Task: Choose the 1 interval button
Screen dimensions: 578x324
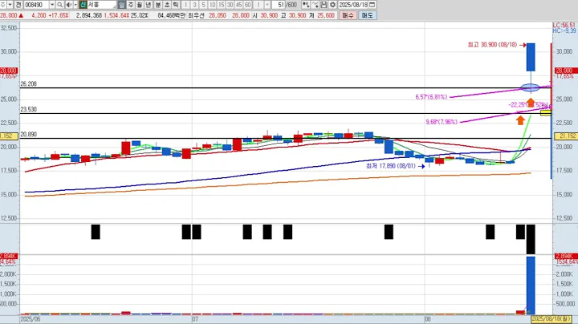Action: tap(185, 5)
